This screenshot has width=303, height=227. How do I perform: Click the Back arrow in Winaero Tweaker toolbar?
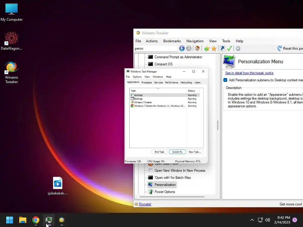[182, 48]
